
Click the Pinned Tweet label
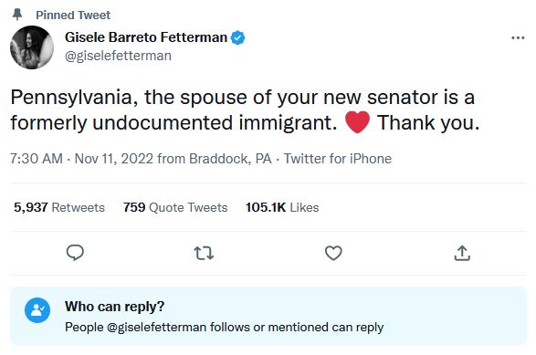(73, 15)
